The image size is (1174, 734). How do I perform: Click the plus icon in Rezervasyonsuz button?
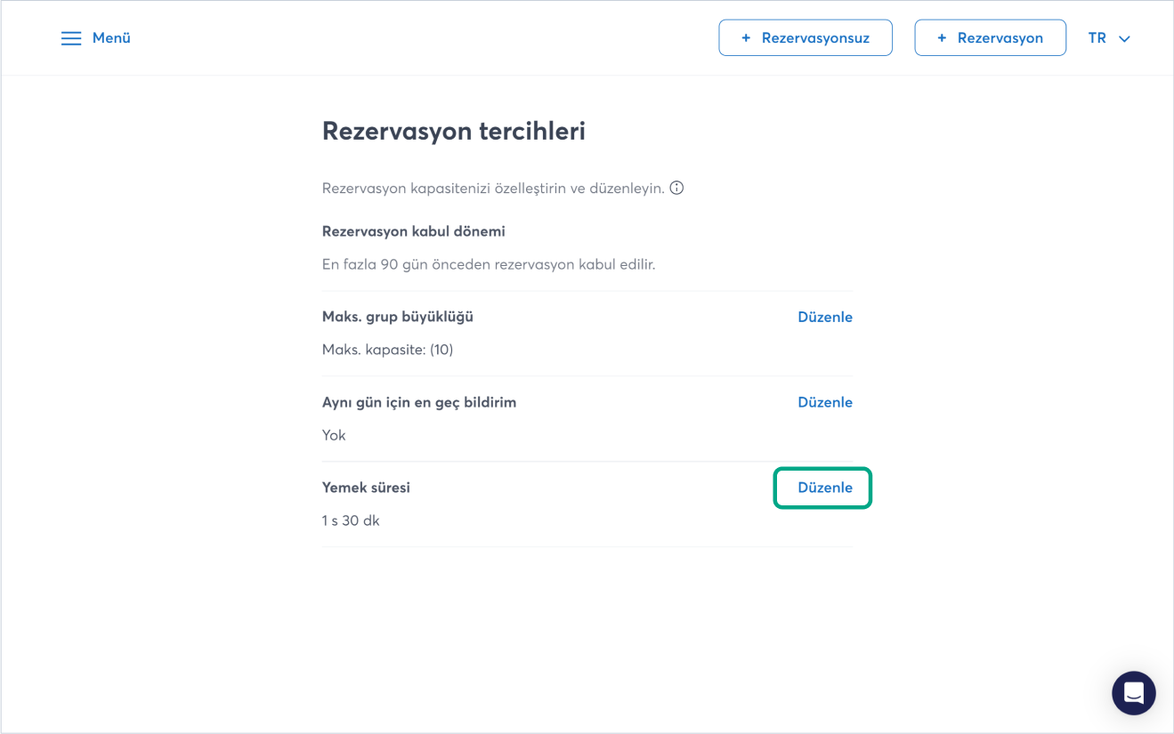746,38
